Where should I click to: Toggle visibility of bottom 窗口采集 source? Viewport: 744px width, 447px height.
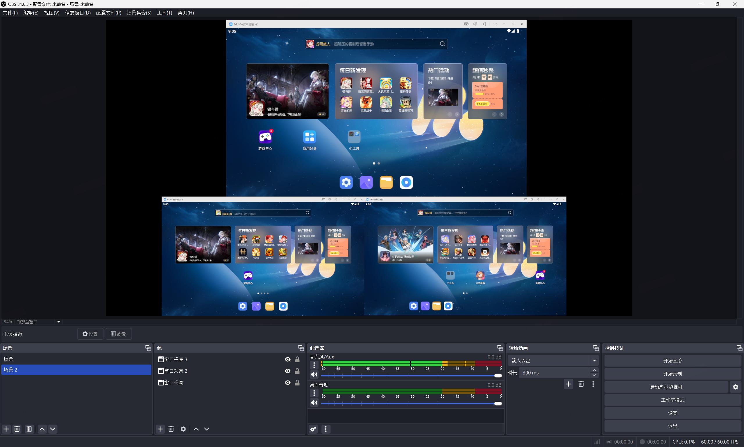tap(287, 383)
